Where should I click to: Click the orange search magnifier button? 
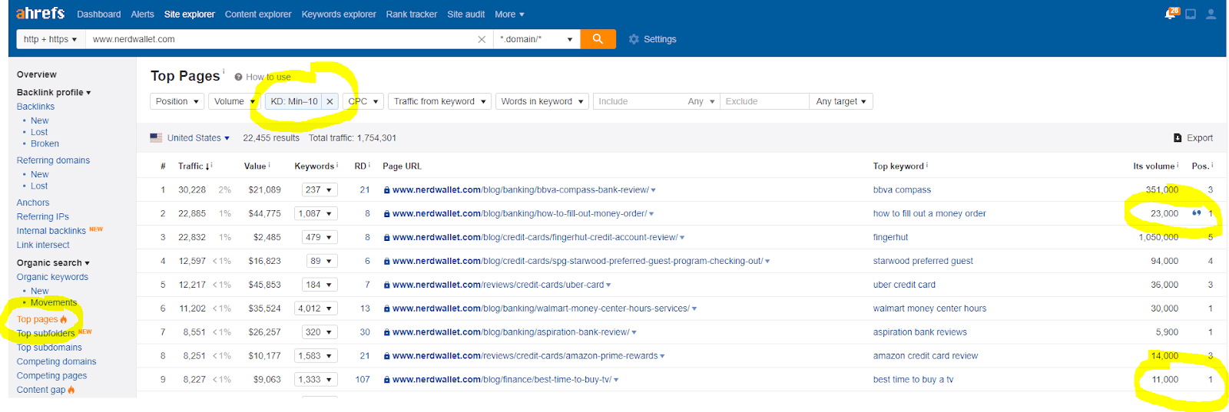[598, 39]
